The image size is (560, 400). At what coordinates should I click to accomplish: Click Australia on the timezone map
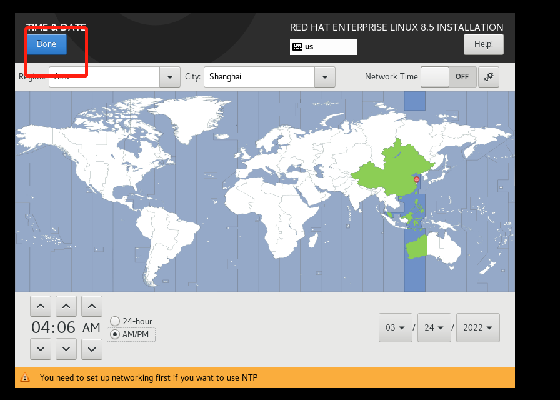(x=433, y=248)
